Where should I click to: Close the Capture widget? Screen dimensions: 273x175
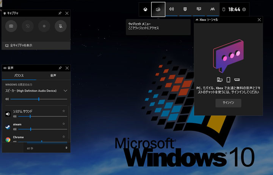(67, 13)
